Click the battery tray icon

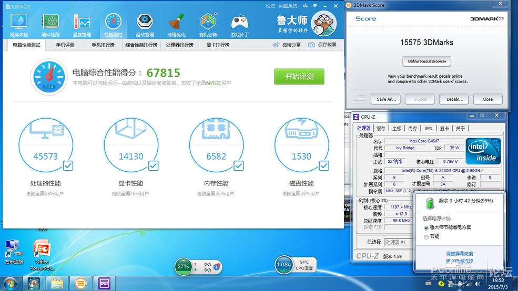click(x=460, y=284)
